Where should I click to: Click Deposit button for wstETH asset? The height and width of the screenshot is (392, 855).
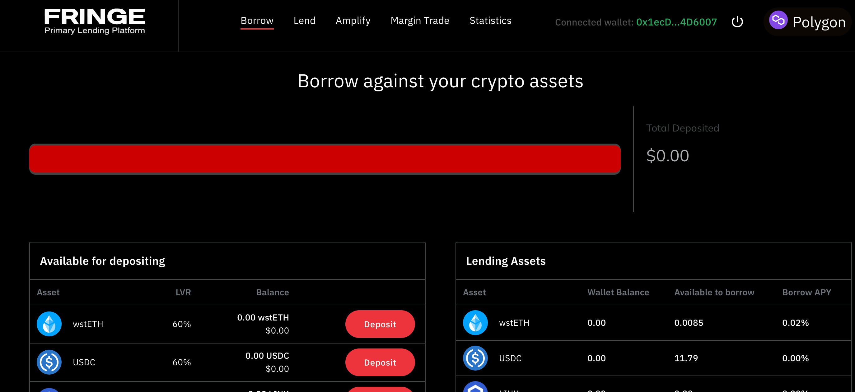click(380, 323)
